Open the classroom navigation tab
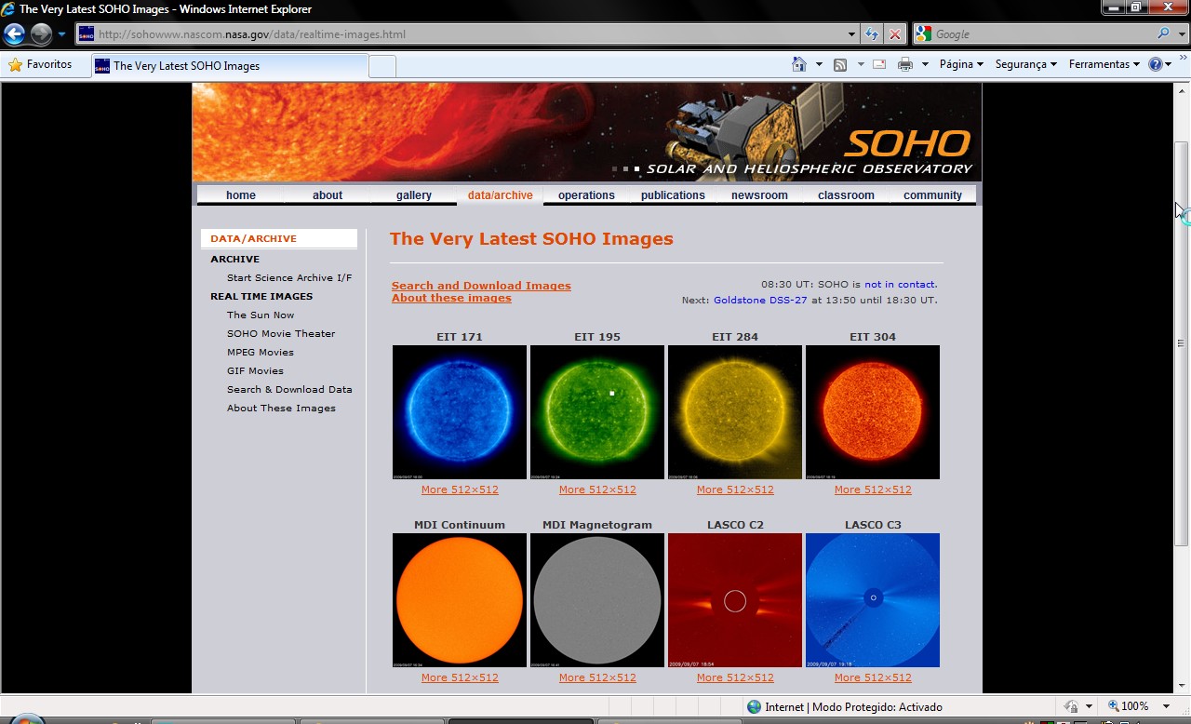 click(846, 195)
